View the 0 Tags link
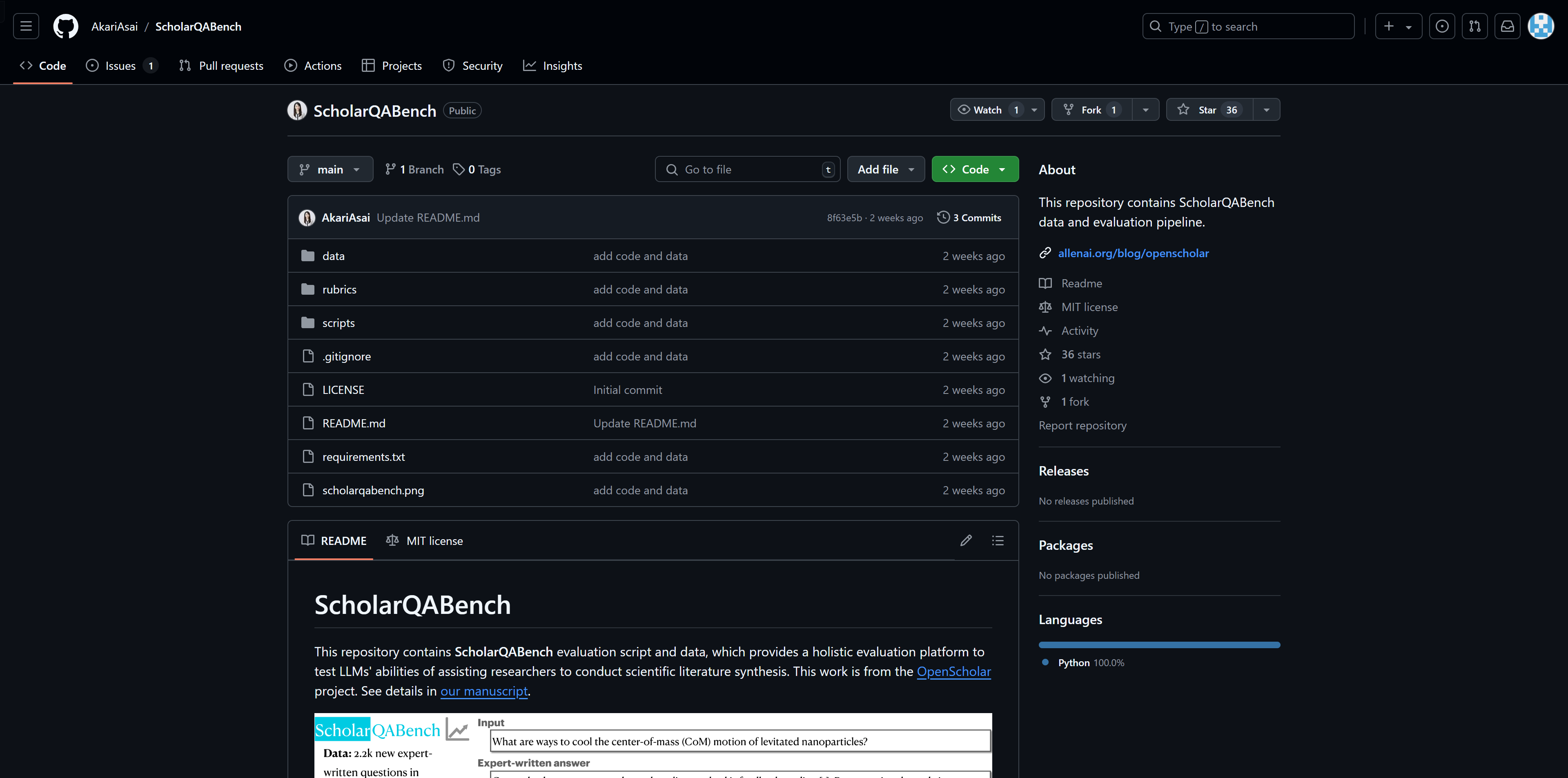The image size is (1568, 778). click(x=477, y=169)
